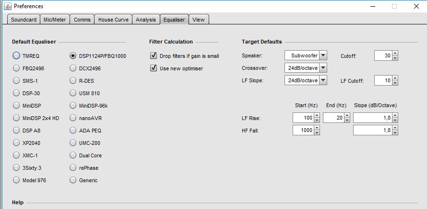The height and width of the screenshot is (209, 427).
Task: Open the Crossover slope dropdown
Action: (306, 68)
